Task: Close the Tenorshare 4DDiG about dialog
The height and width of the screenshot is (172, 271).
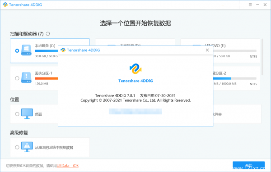Action: click(207, 50)
